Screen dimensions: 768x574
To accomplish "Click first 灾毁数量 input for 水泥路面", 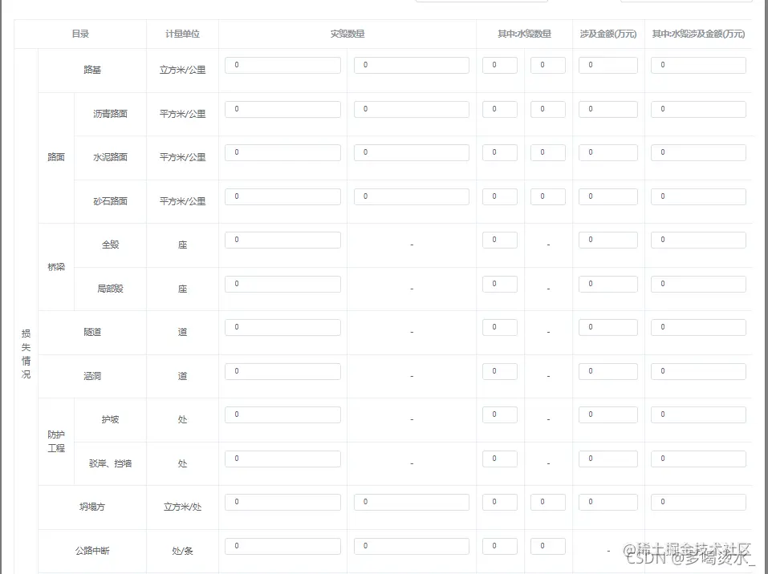I will (x=282, y=152).
